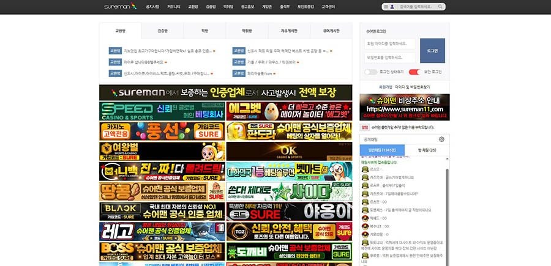This screenshot has width=551, height=266.
Task: Click the sureman logo in header
Action: (x=120, y=6)
